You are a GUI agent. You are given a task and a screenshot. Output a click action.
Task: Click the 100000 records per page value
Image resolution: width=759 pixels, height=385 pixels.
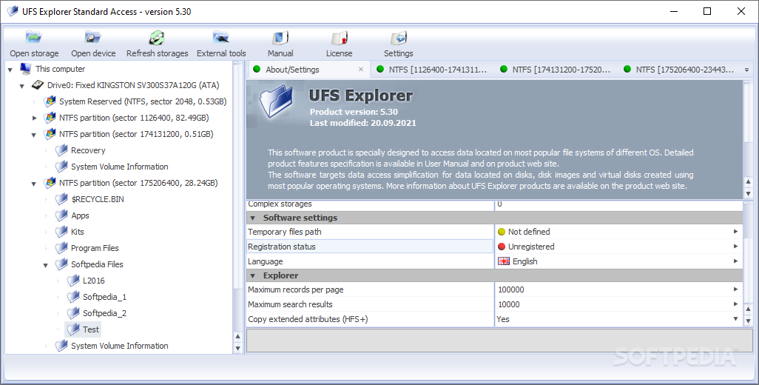point(511,289)
